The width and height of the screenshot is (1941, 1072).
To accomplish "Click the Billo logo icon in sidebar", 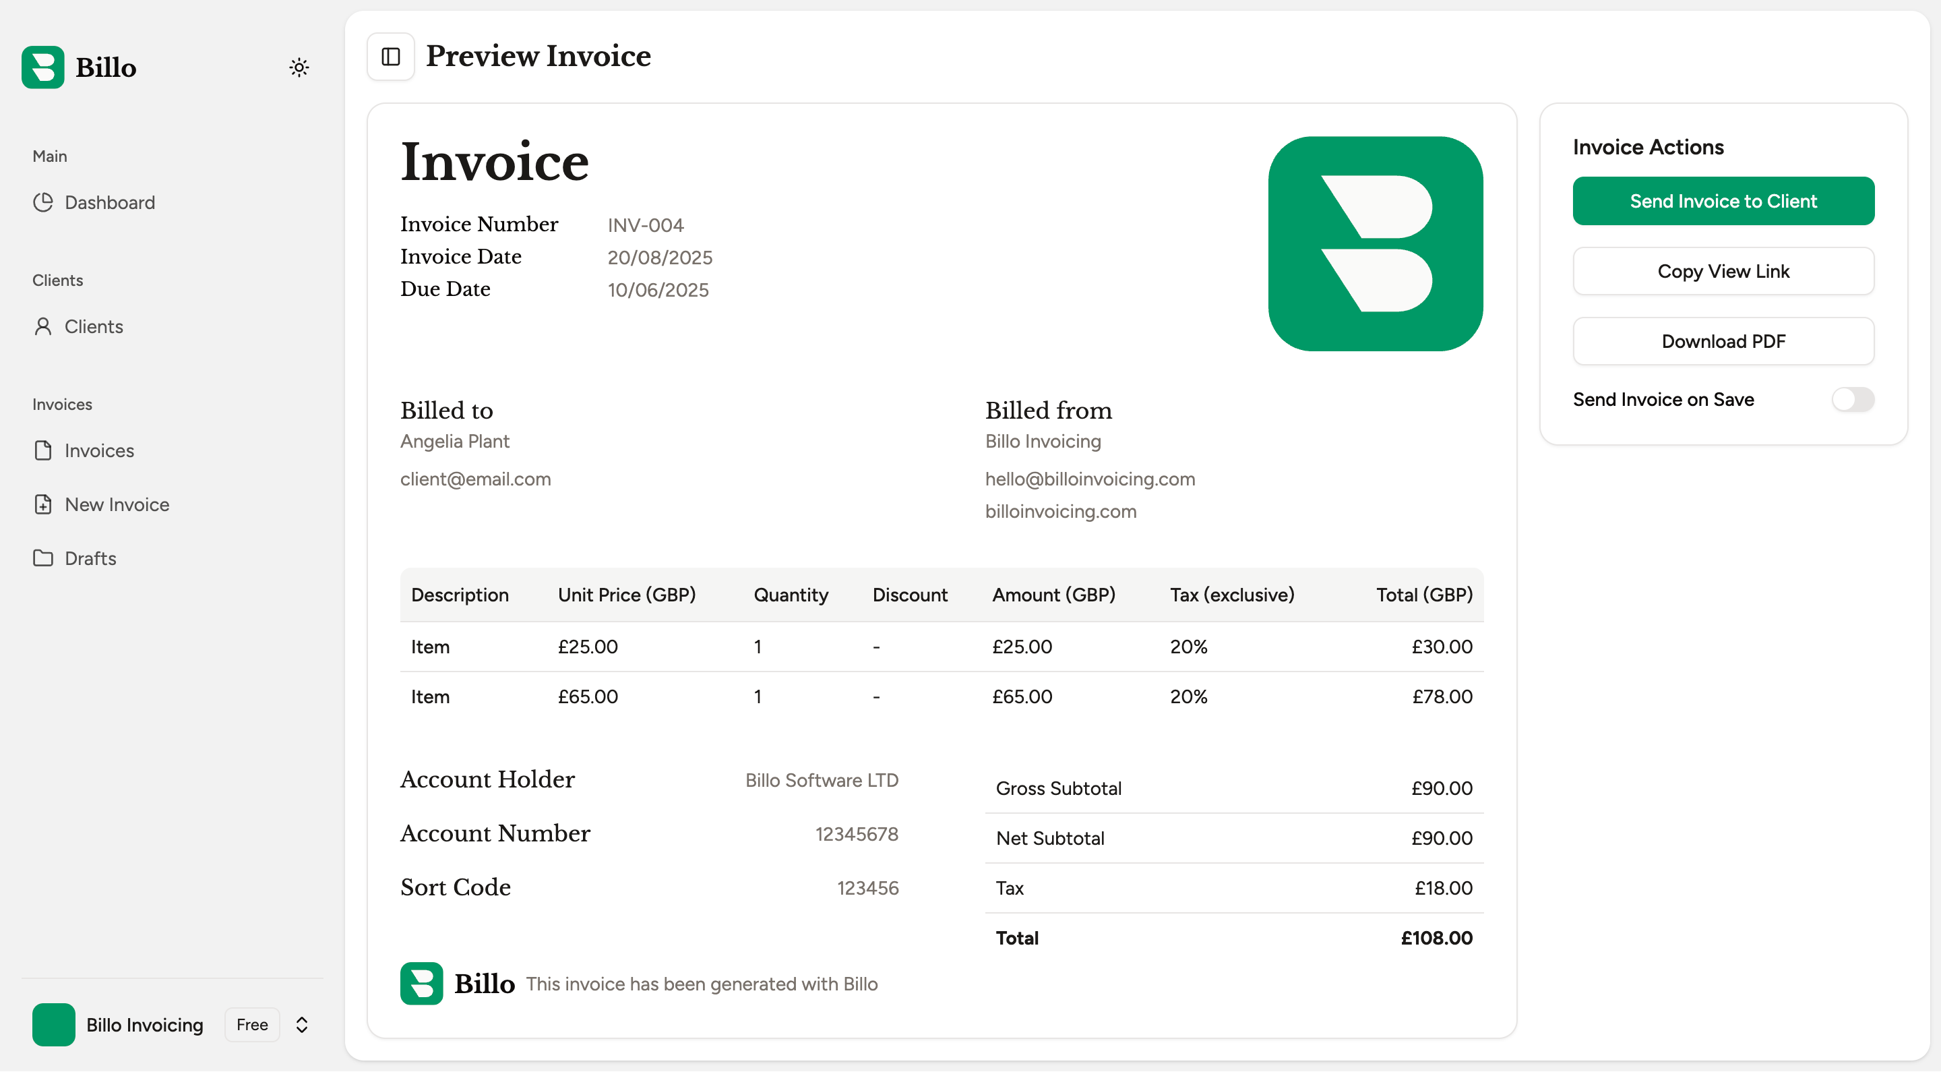I will coord(43,67).
